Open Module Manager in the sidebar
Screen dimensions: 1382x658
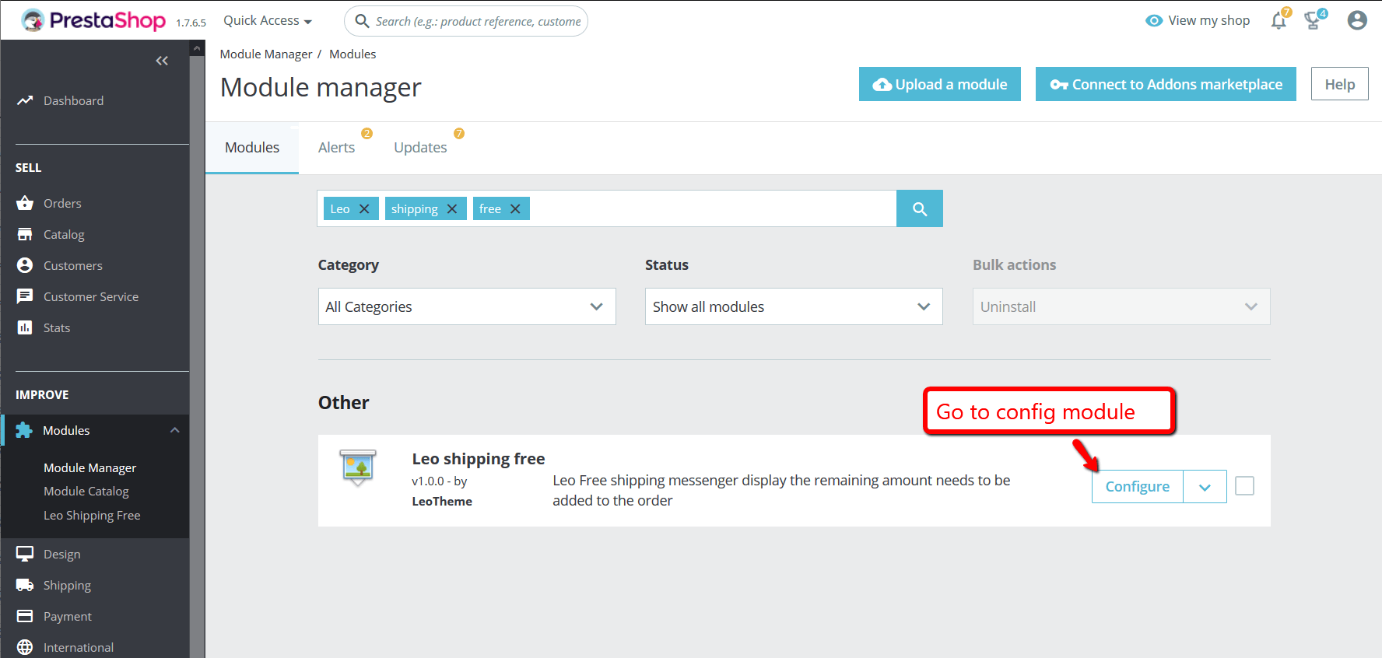89,467
